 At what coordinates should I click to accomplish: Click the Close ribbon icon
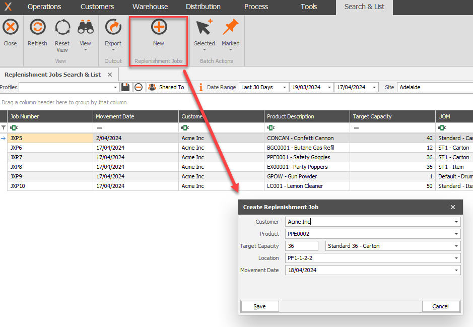tap(11, 27)
